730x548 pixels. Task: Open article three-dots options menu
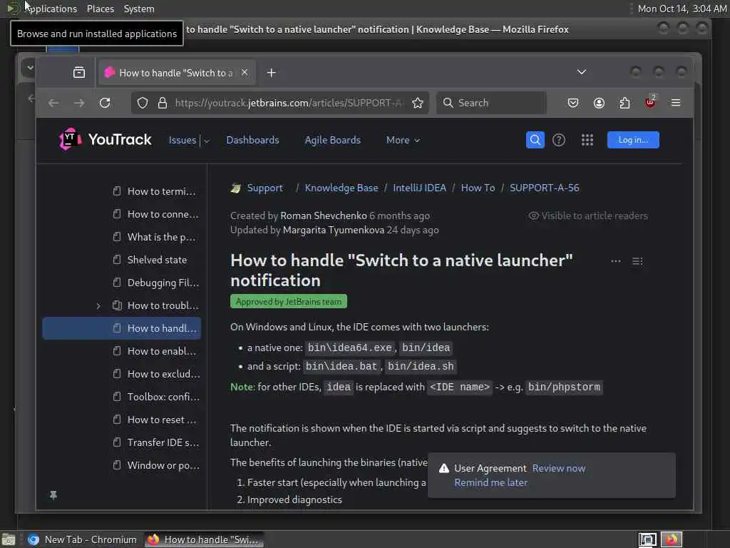pos(615,261)
